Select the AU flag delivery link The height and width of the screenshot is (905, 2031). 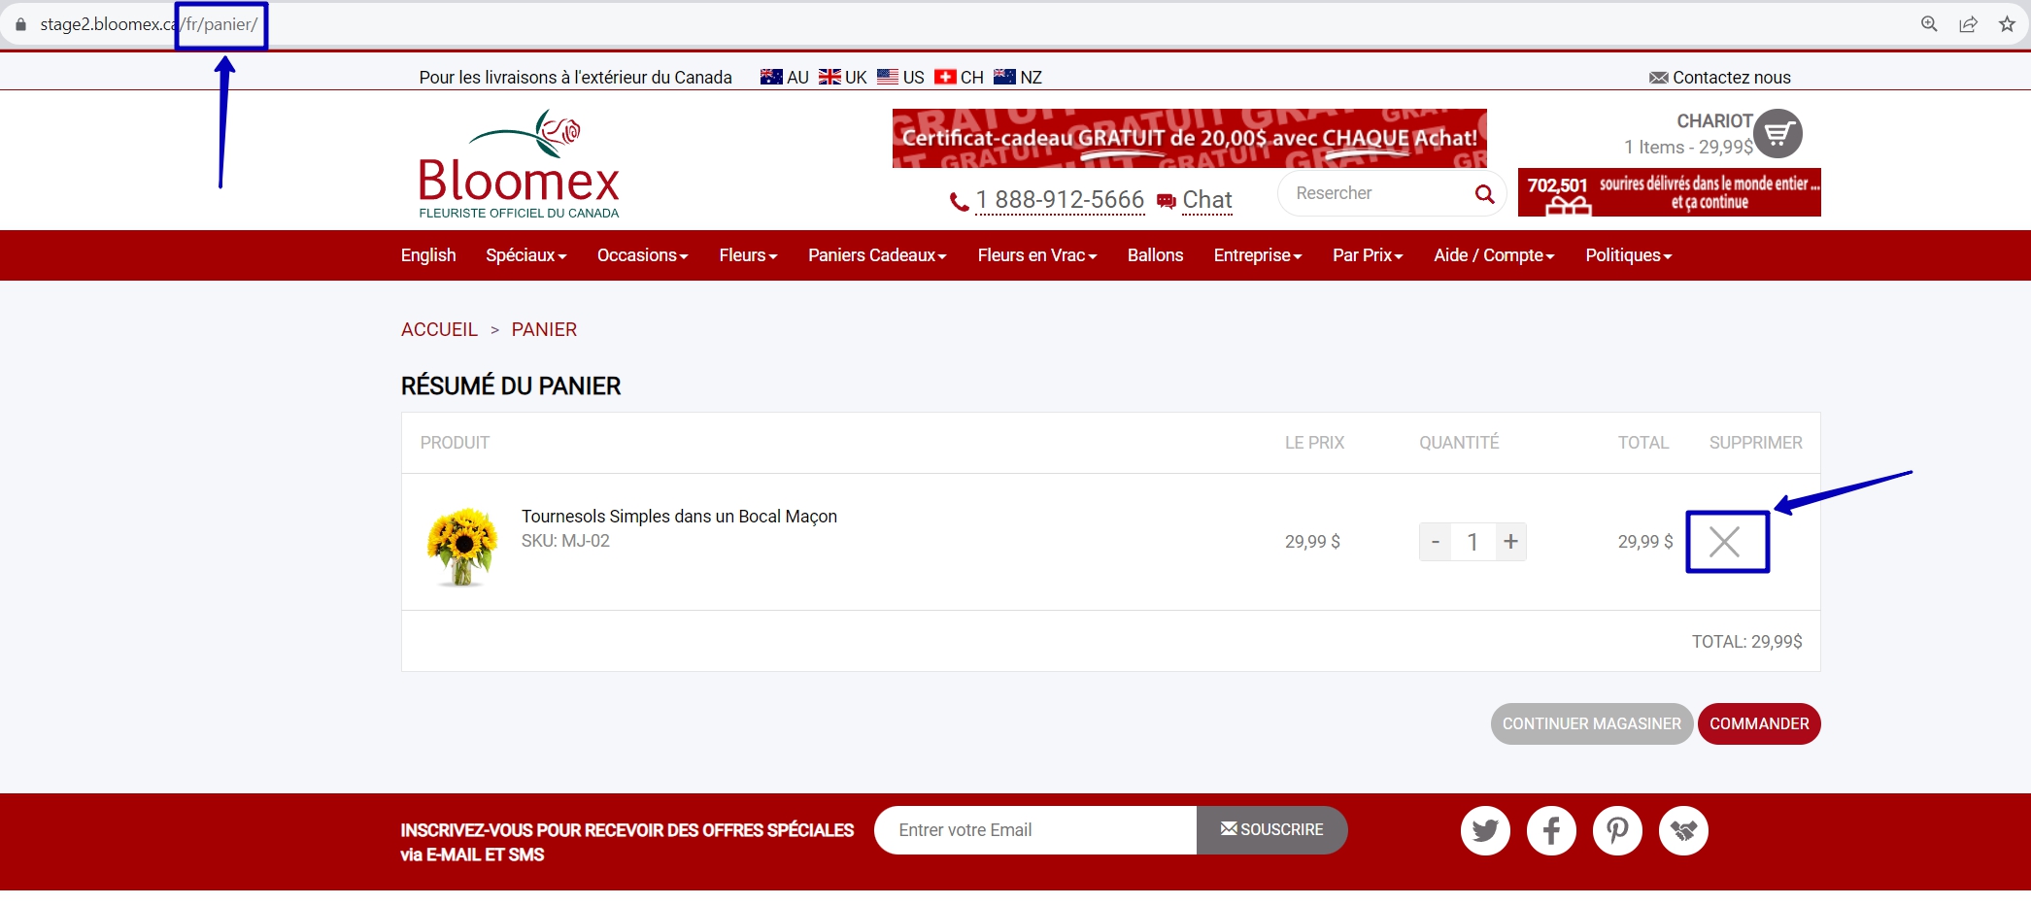785,78
